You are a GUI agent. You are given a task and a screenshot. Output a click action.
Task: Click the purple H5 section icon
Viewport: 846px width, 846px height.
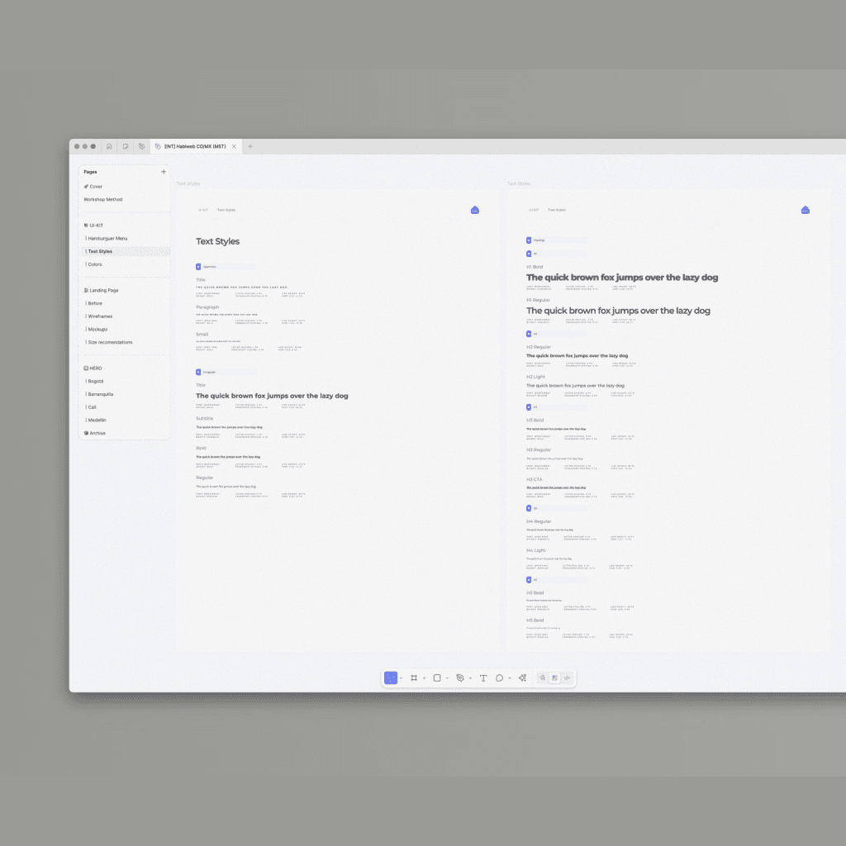(x=529, y=580)
